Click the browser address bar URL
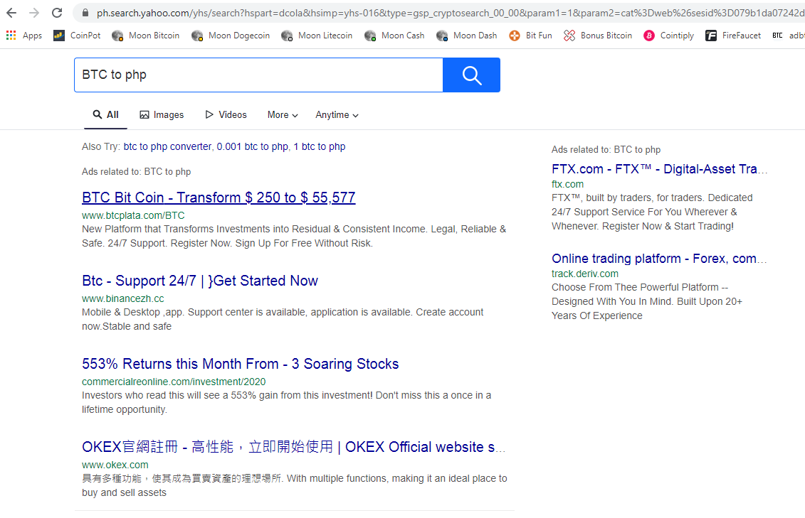Screen dimensions: 805x518 (449, 13)
